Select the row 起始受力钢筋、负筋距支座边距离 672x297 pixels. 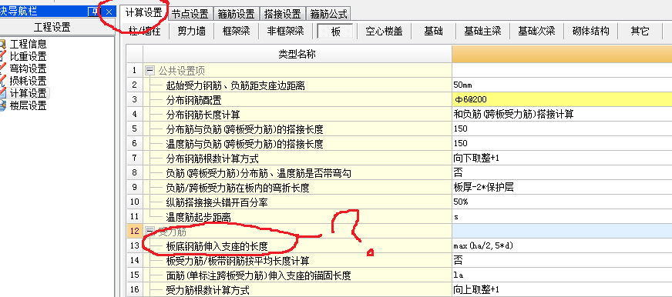(x=297, y=85)
